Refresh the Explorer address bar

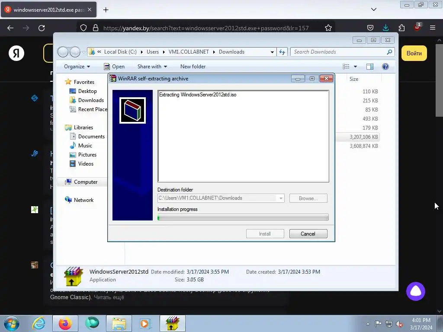282,52
